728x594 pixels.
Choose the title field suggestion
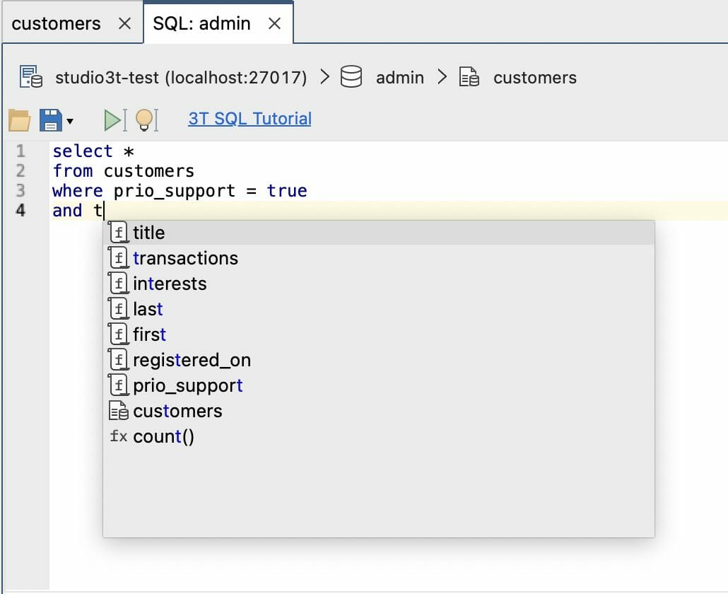tap(379, 233)
